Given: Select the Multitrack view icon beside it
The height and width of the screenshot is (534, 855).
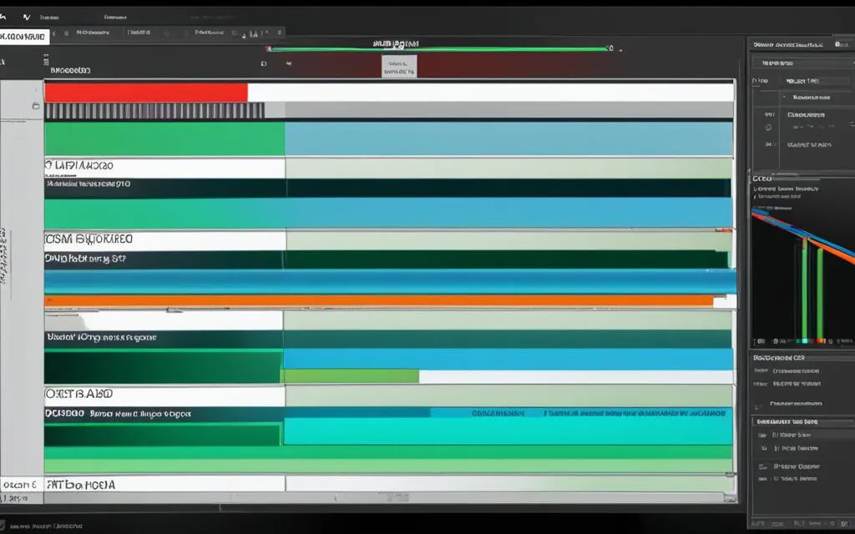Looking at the screenshot, I should [x=27, y=15].
